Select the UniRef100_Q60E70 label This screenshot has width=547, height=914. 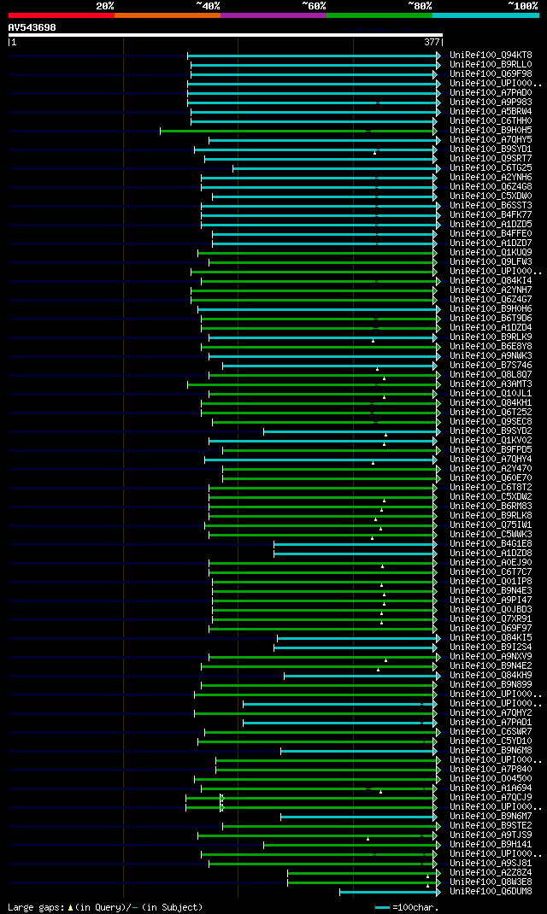coord(491,478)
